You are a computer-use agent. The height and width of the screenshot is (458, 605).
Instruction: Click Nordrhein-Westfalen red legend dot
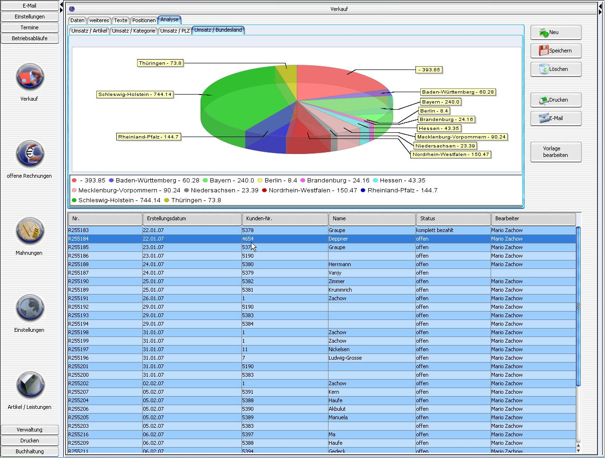coord(265,190)
